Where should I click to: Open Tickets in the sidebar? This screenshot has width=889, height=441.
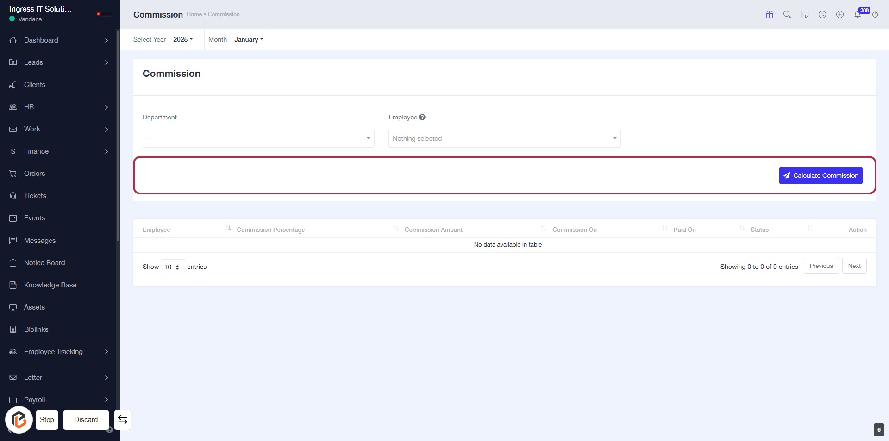tap(35, 196)
